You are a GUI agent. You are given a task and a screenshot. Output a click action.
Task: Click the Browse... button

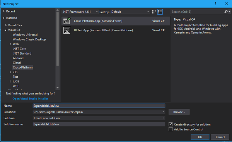[179, 112]
